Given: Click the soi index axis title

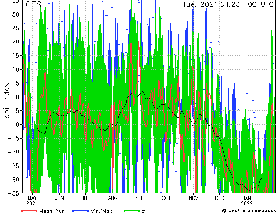Looking at the screenshot, I should point(7,100).
